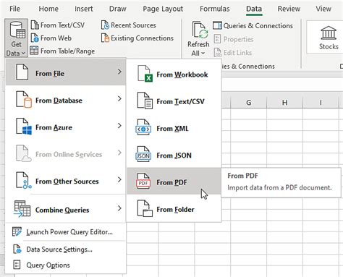343x277 pixels.
Task: Switch to the Page Layout tab
Action: pyautogui.click(x=163, y=9)
